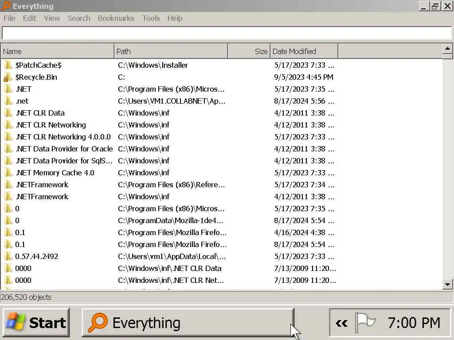Select folder 0.1 modified 4/16/2024
This screenshot has width=454, height=340.
(20, 232)
